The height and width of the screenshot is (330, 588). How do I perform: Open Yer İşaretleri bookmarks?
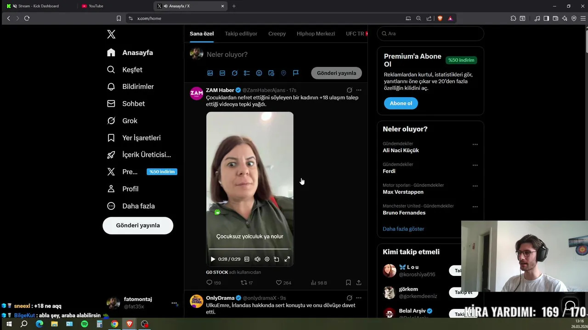(134, 137)
